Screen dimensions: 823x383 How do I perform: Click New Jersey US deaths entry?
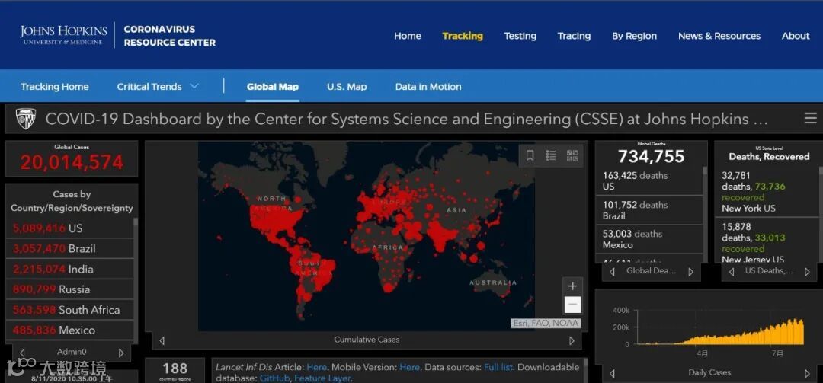[767, 241]
